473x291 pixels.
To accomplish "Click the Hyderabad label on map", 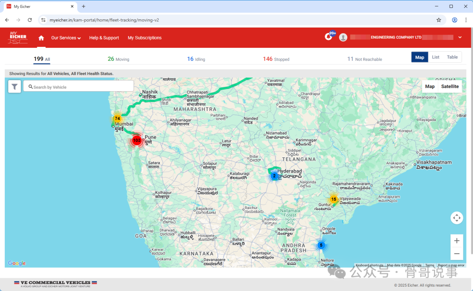I will 289,171.
